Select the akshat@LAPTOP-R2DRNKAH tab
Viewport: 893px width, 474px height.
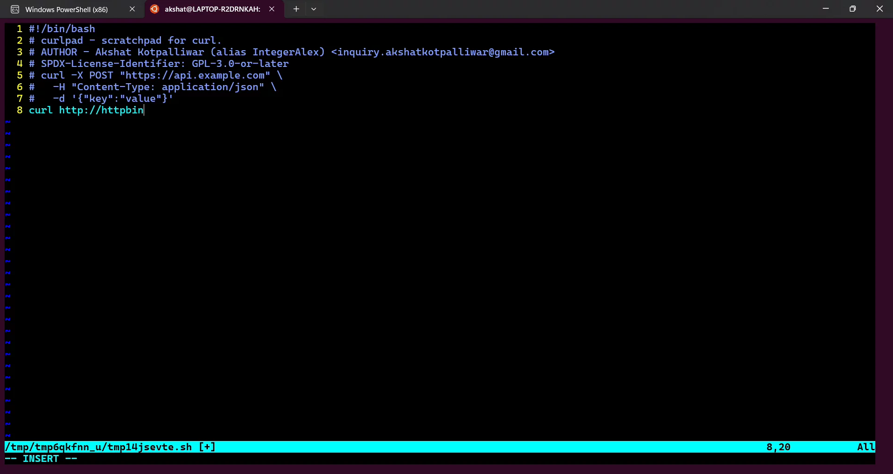[212, 9]
